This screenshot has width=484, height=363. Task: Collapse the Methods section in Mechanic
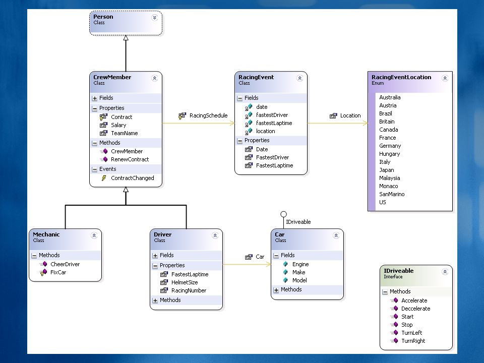(x=34, y=256)
